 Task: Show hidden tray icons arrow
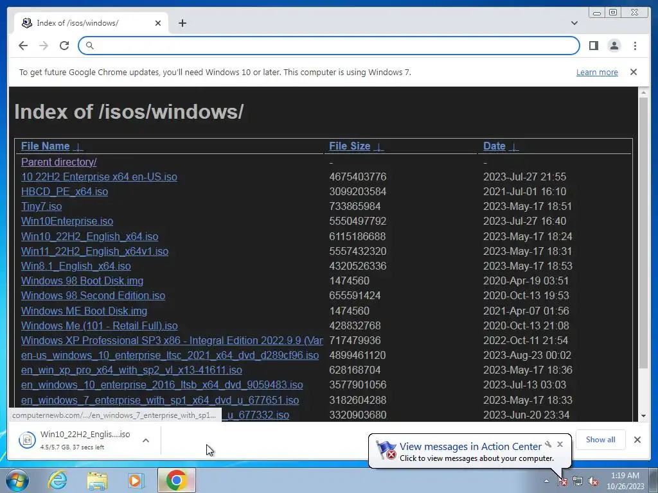point(546,481)
